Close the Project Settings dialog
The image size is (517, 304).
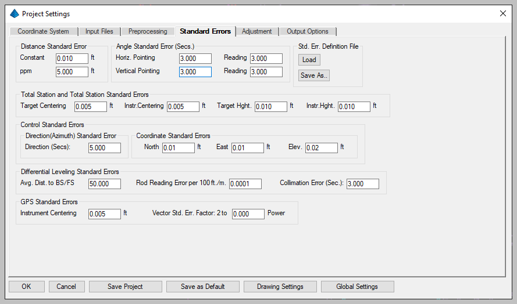click(x=502, y=13)
